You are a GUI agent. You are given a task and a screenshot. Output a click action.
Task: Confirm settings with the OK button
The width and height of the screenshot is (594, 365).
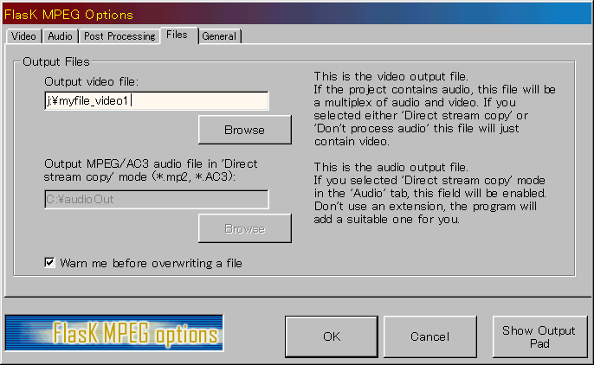pos(332,336)
